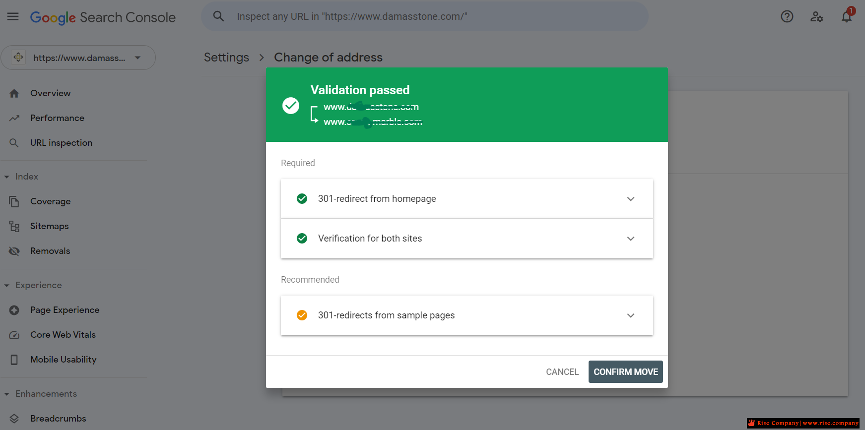Click the Overview home icon
This screenshot has height=430, width=865.
click(14, 93)
